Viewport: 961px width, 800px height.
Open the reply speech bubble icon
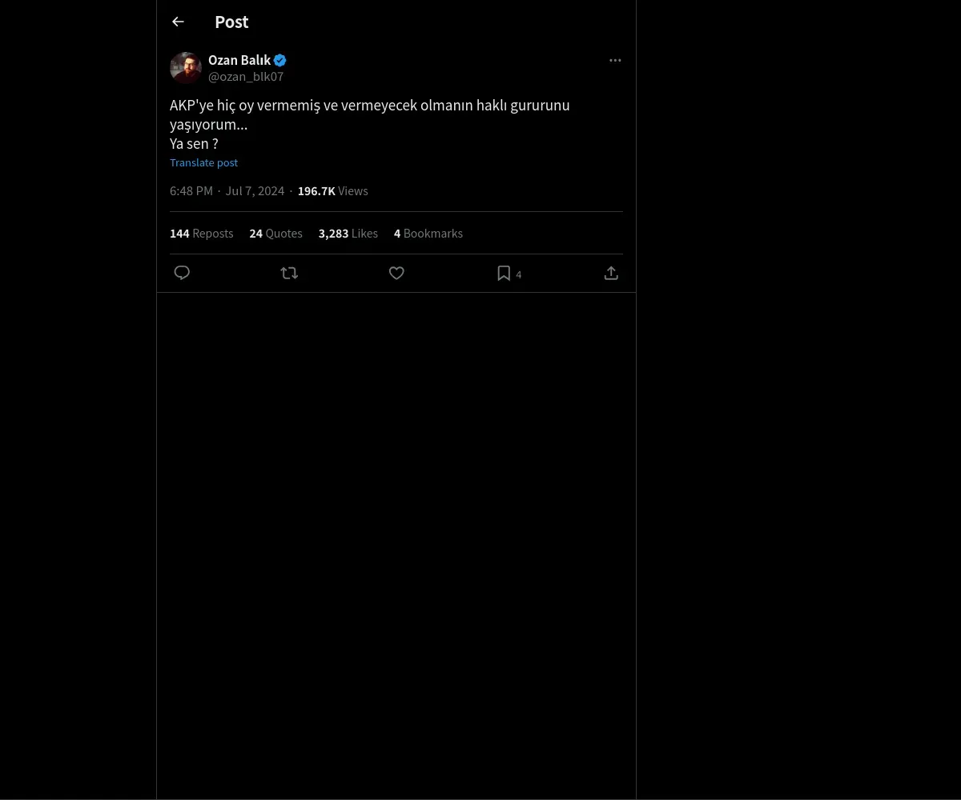182,273
